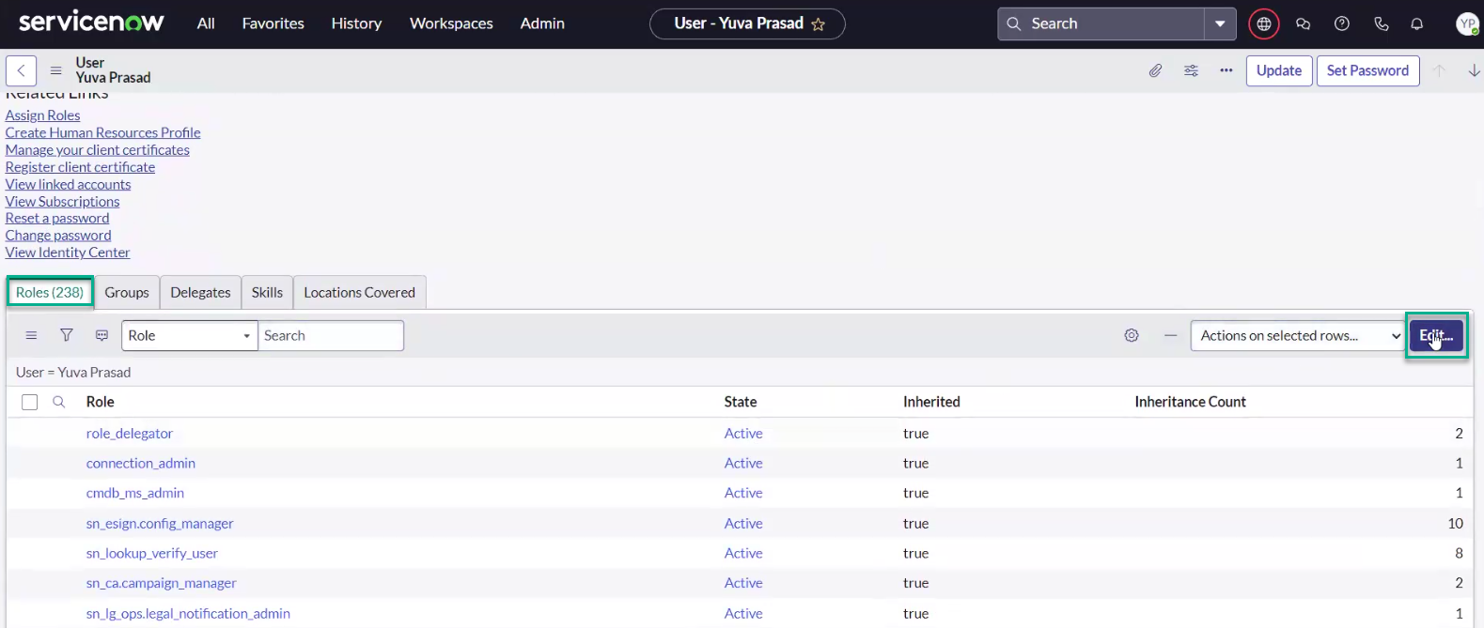Image resolution: width=1484 pixels, height=628 pixels.
Task: Favorite the User - Yuva Prasad star
Action: point(818,24)
